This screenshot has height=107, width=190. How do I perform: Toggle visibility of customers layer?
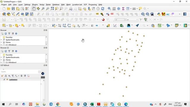point(4,79)
